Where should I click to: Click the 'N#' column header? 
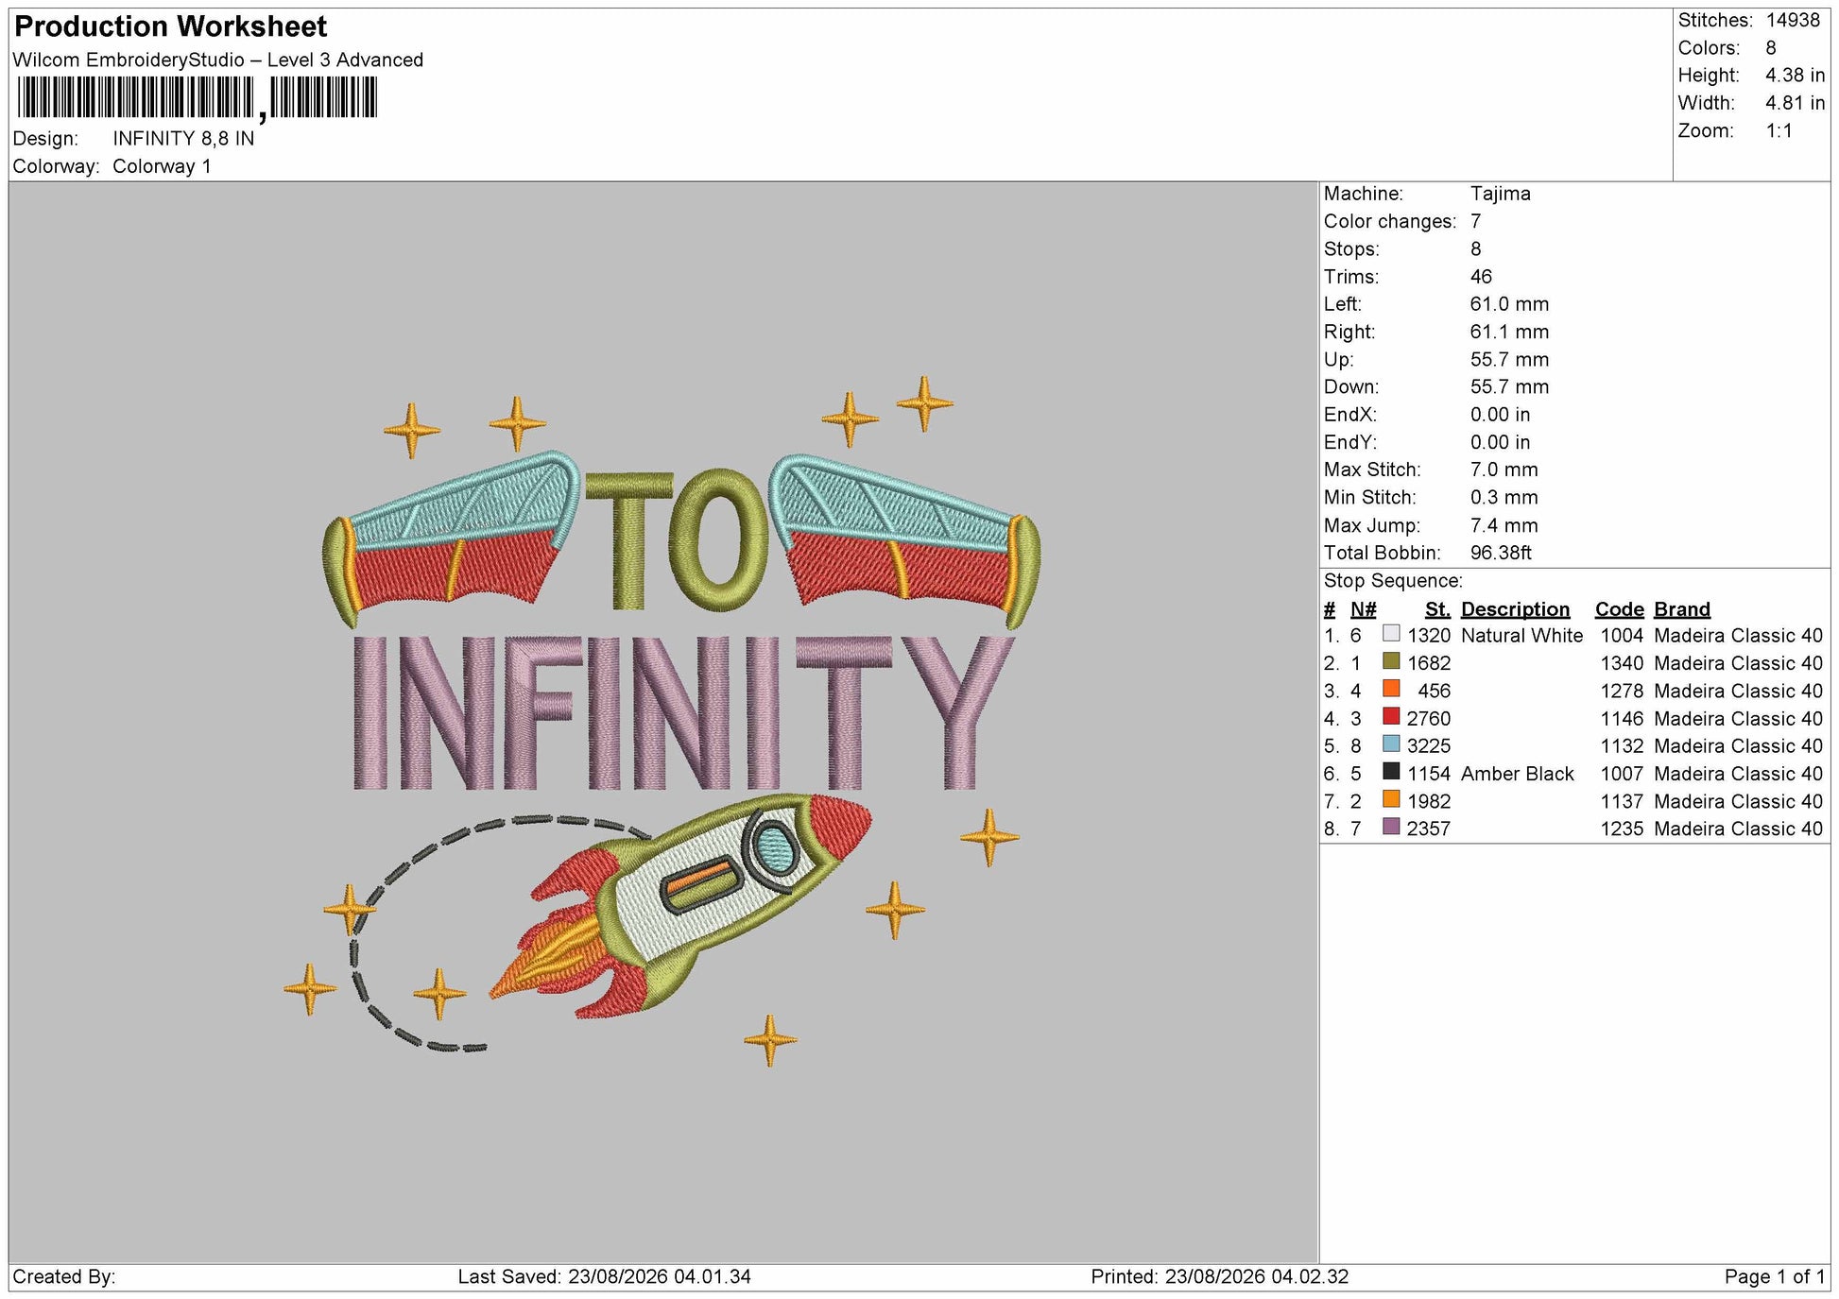1363,609
